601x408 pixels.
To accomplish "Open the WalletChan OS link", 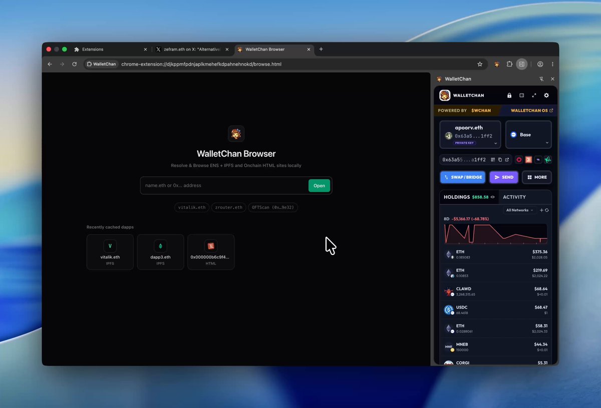I will coord(532,110).
